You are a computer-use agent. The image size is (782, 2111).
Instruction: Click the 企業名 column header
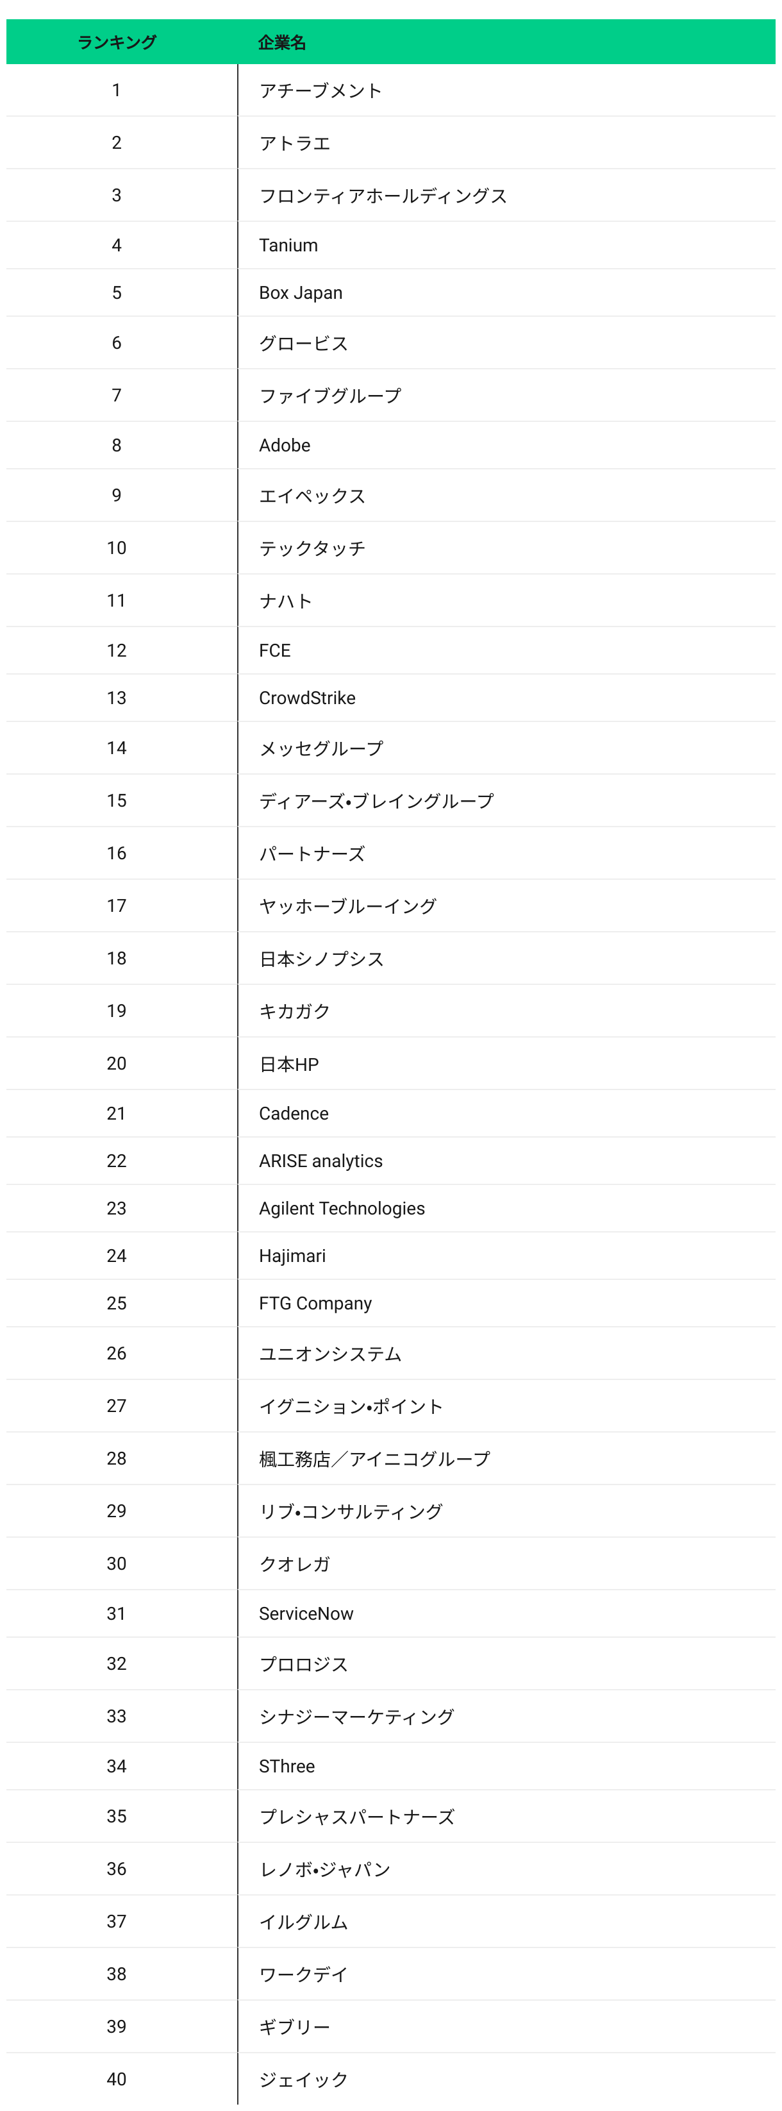click(281, 42)
